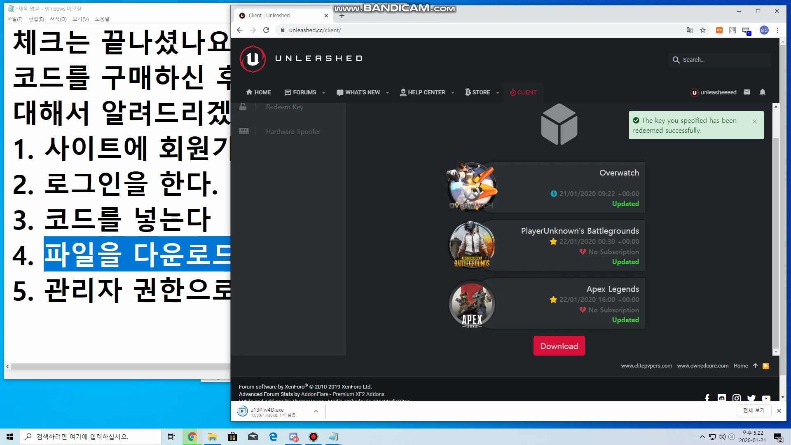Click the notification bell icon
The image size is (791, 445).
click(x=762, y=92)
